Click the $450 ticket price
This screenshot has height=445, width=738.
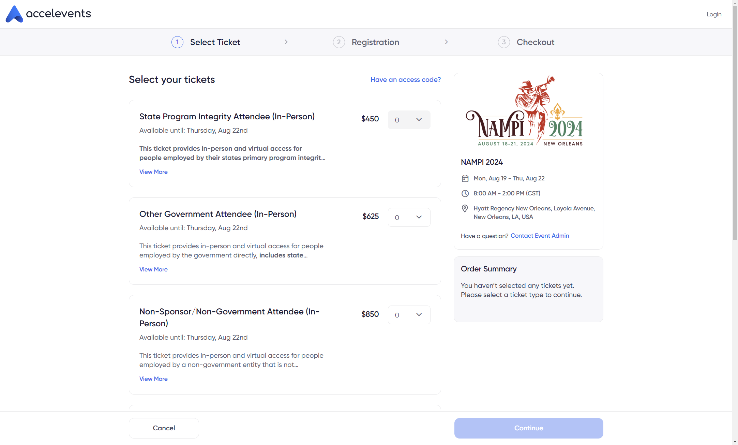tap(370, 119)
